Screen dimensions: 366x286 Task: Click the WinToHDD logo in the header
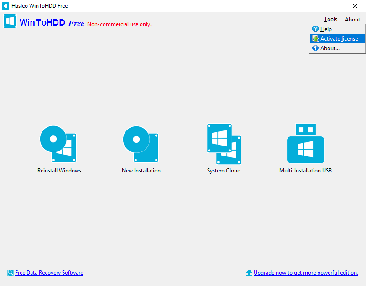coord(10,21)
